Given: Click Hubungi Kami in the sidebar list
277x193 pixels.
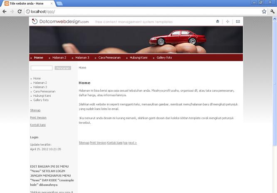Looking at the screenshot, I should tap(42, 96).
